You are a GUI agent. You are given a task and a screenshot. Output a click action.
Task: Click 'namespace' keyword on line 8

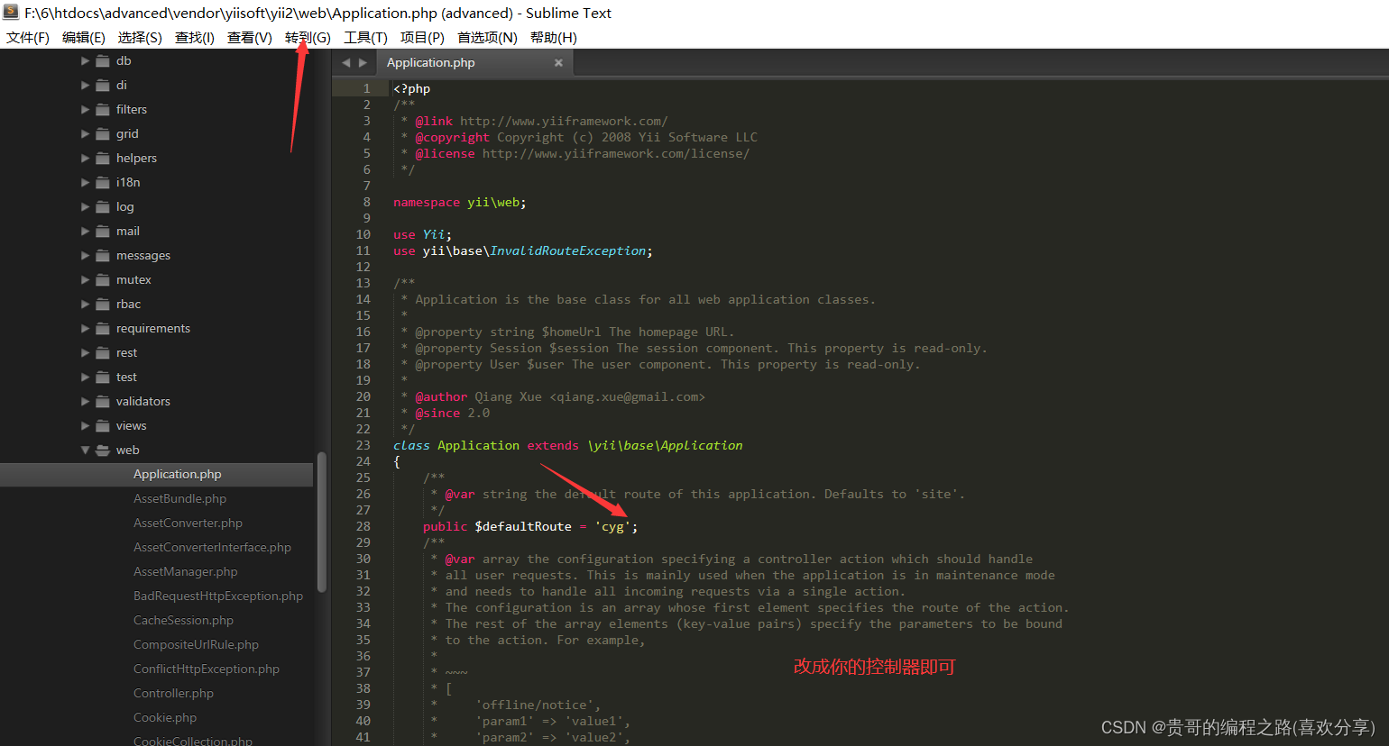pos(427,202)
